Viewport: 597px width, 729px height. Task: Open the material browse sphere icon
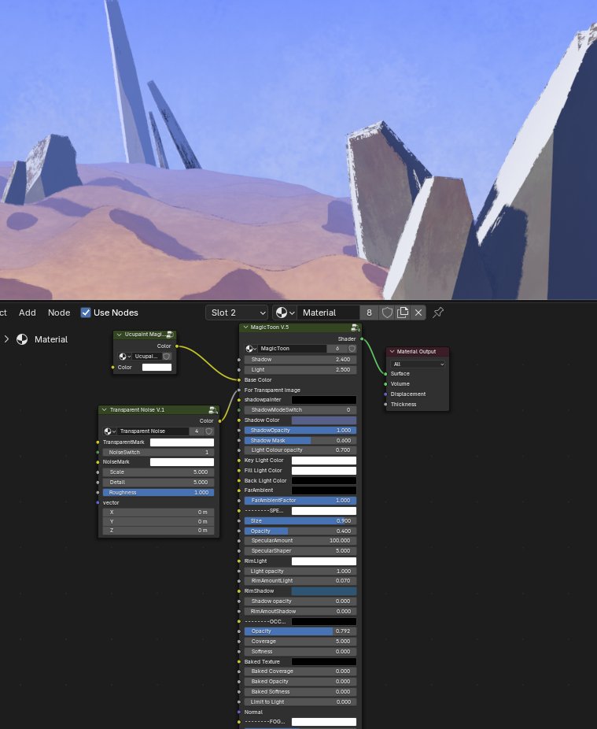point(285,313)
